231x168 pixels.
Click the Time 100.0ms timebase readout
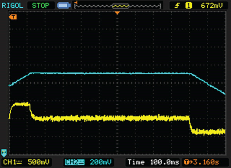[x=153, y=162]
